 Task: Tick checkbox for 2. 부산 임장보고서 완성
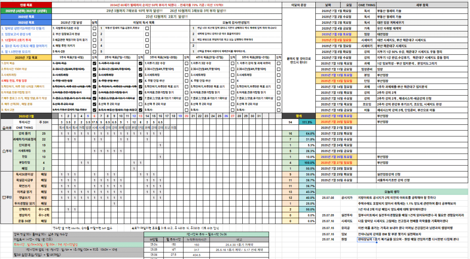point(94,34)
